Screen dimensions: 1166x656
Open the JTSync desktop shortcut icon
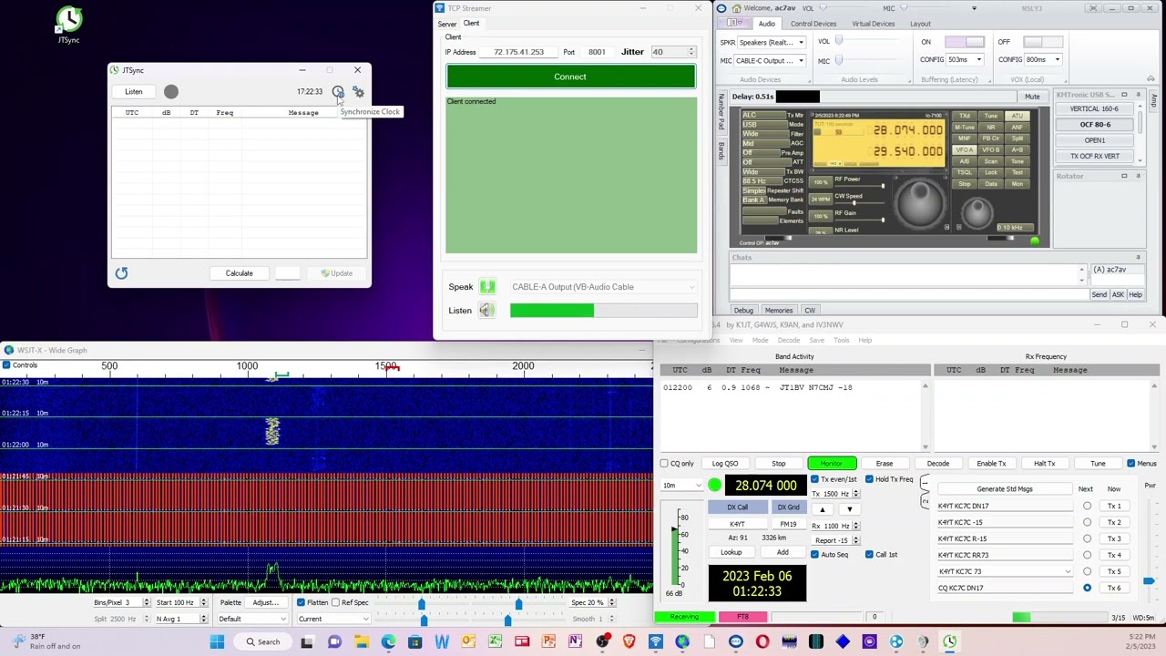click(x=68, y=25)
